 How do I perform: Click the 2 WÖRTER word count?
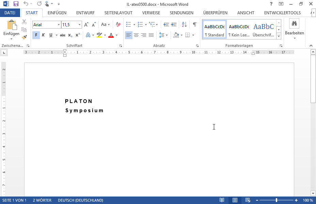click(x=42, y=200)
